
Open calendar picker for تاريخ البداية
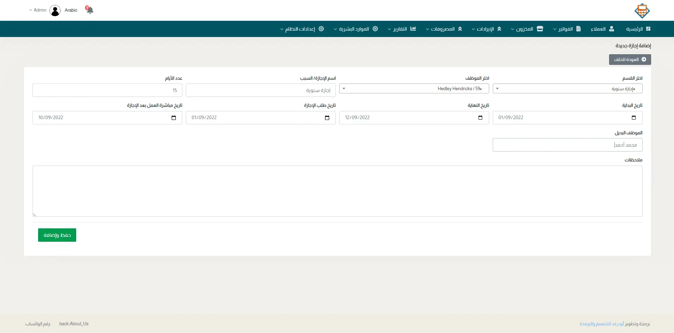click(x=633, y=118)
